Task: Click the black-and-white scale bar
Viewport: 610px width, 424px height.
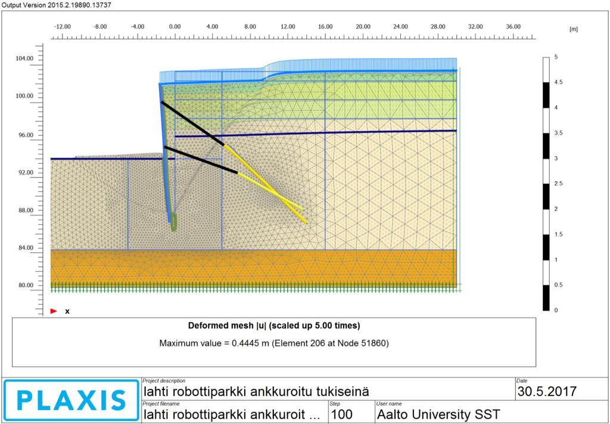Action: [x=546, y=183]
